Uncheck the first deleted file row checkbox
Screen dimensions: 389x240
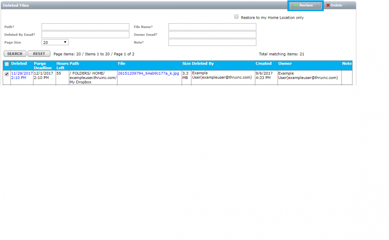point(7,74)
